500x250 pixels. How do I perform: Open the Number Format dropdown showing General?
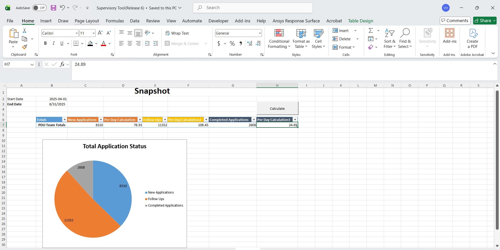(260, 33)
